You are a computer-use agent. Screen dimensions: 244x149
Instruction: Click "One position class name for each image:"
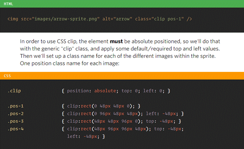[x=70, y=63]
